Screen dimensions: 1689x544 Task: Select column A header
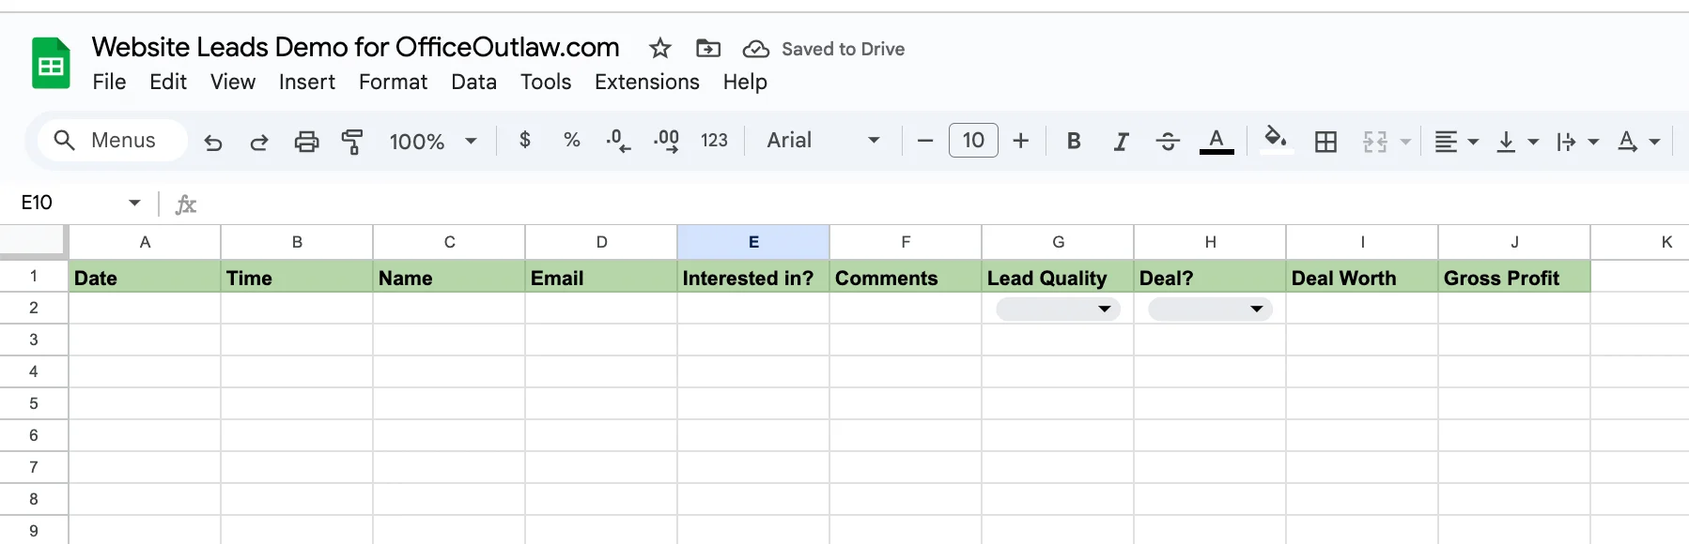tap(145, 242)
